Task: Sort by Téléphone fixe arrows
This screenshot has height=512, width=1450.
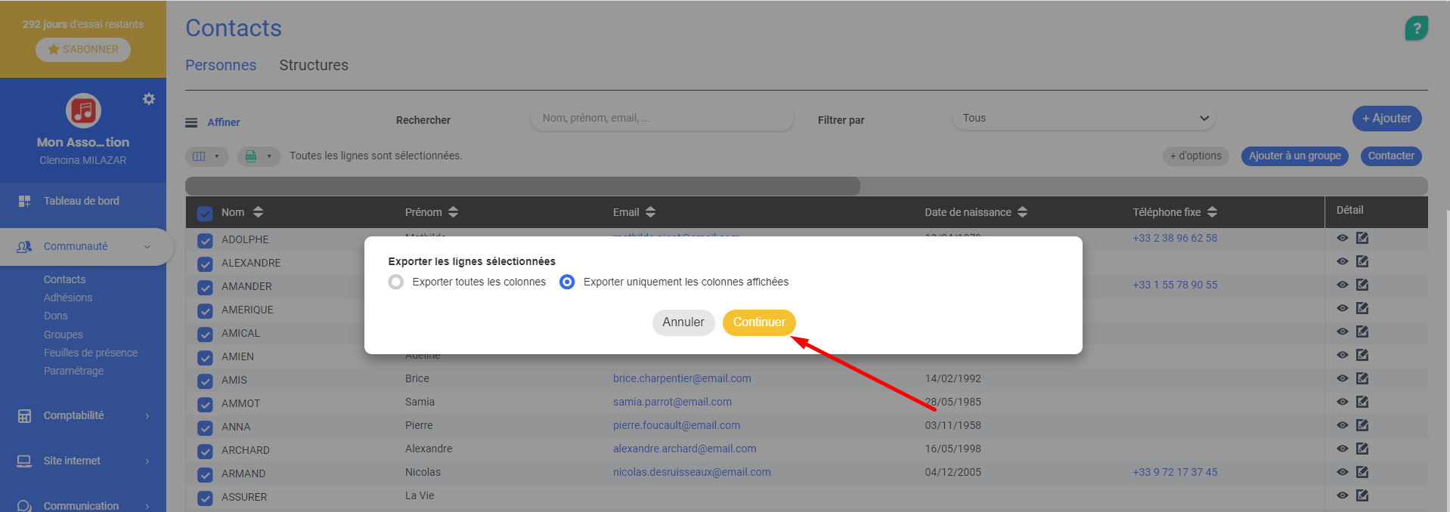Action: [1212, 212]
